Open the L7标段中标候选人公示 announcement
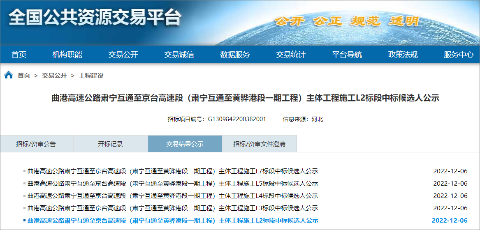Viewport: 480px width, 230px height. click(173, 171)
